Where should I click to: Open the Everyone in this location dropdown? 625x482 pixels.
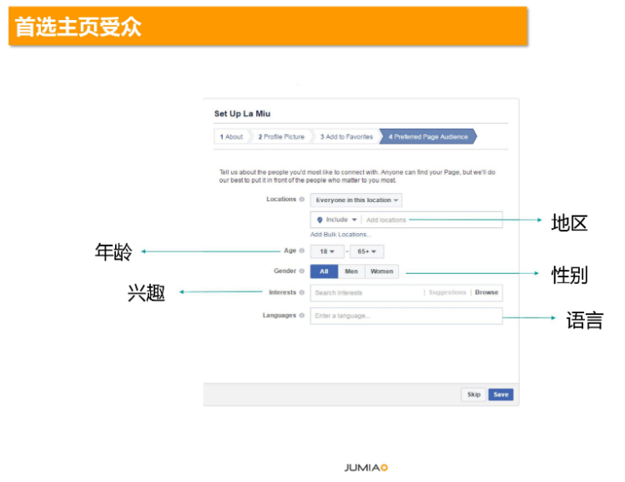point(356,200)
